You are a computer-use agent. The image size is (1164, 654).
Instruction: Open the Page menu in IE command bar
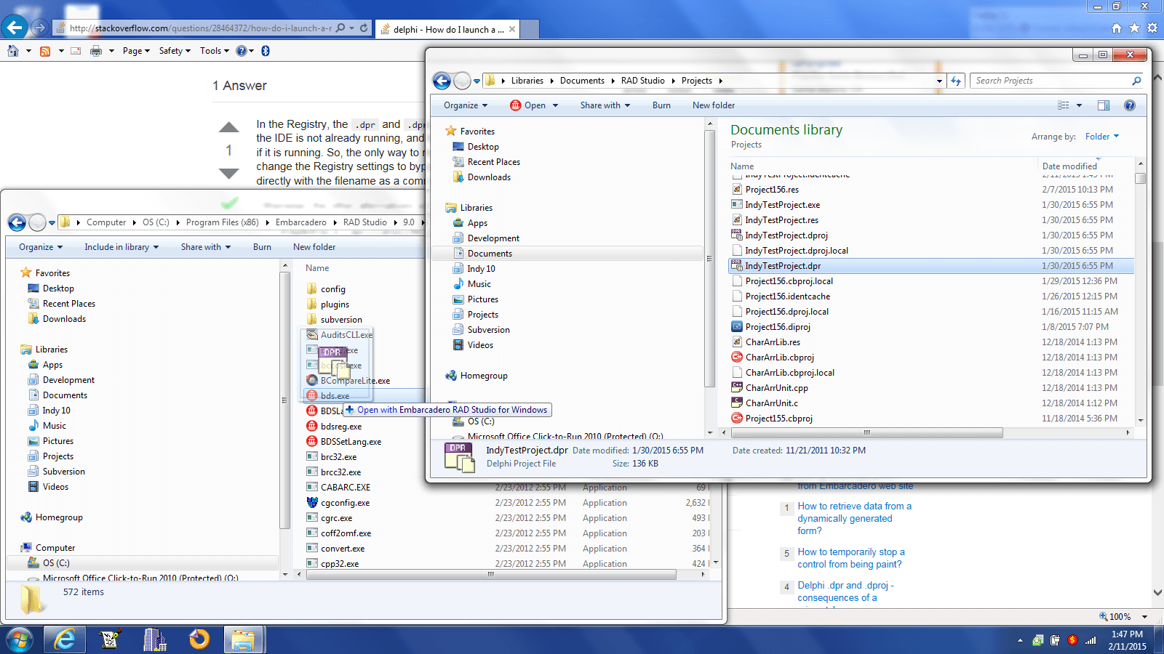coord(136,51)
